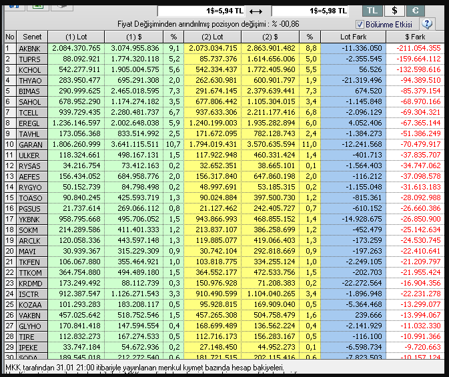
Task: Select the THYAO stock row label
Action: click(x=32, y=81)
